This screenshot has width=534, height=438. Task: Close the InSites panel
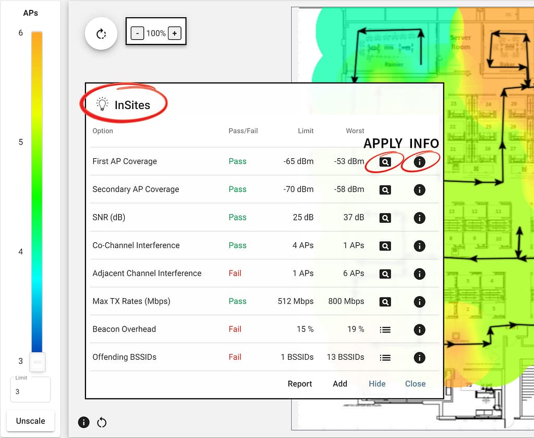(x=415, y=384)
